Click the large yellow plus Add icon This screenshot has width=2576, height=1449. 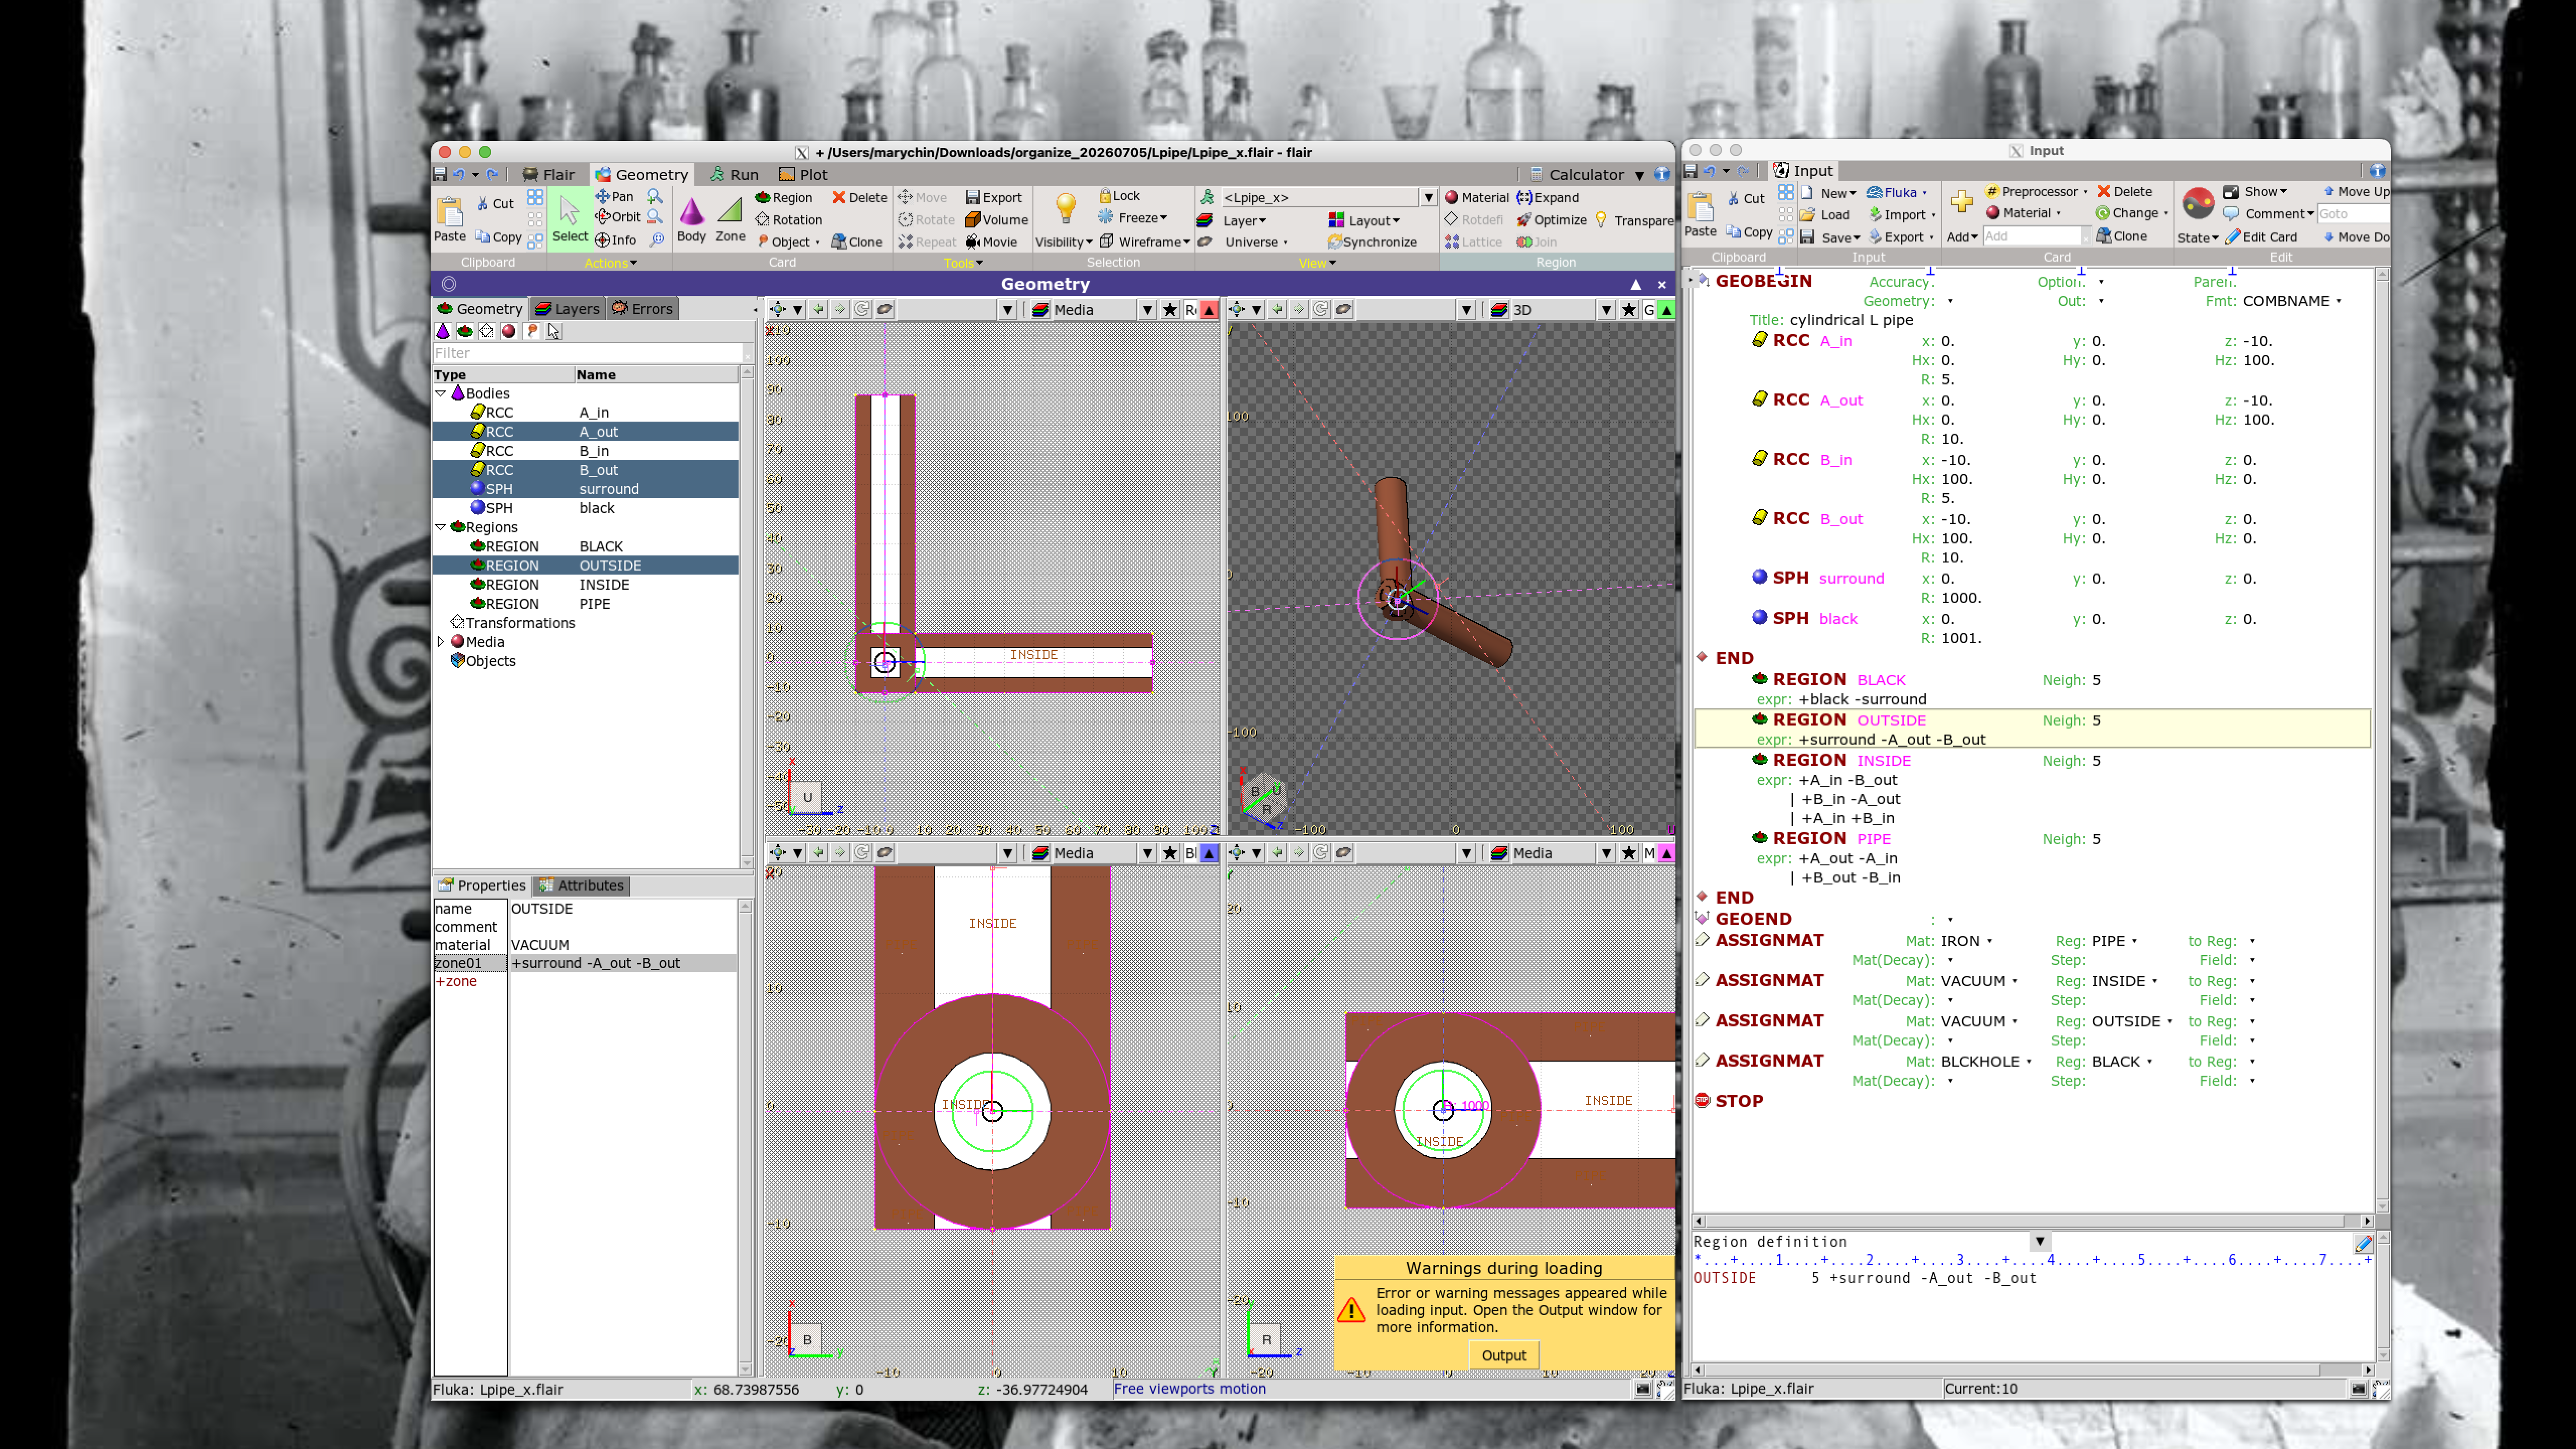(1961, 202)
